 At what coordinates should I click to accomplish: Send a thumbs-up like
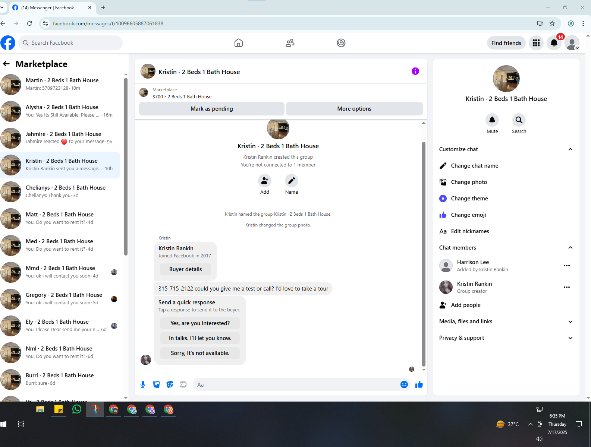419,384
